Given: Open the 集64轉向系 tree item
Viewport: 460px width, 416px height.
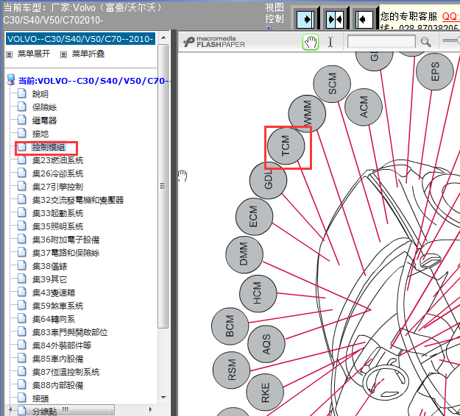Looking at the screenshot, I should [x=54, y=319].
